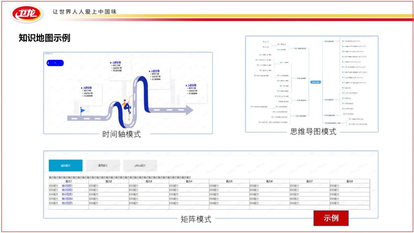Select the 思维导图模式 caption label
The image size is (414, 233).
pos(313,132)
